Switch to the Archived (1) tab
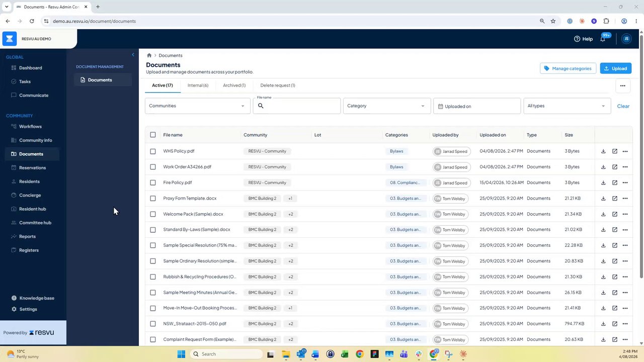The height and width of the screenshot is (362, 644). 234,85
